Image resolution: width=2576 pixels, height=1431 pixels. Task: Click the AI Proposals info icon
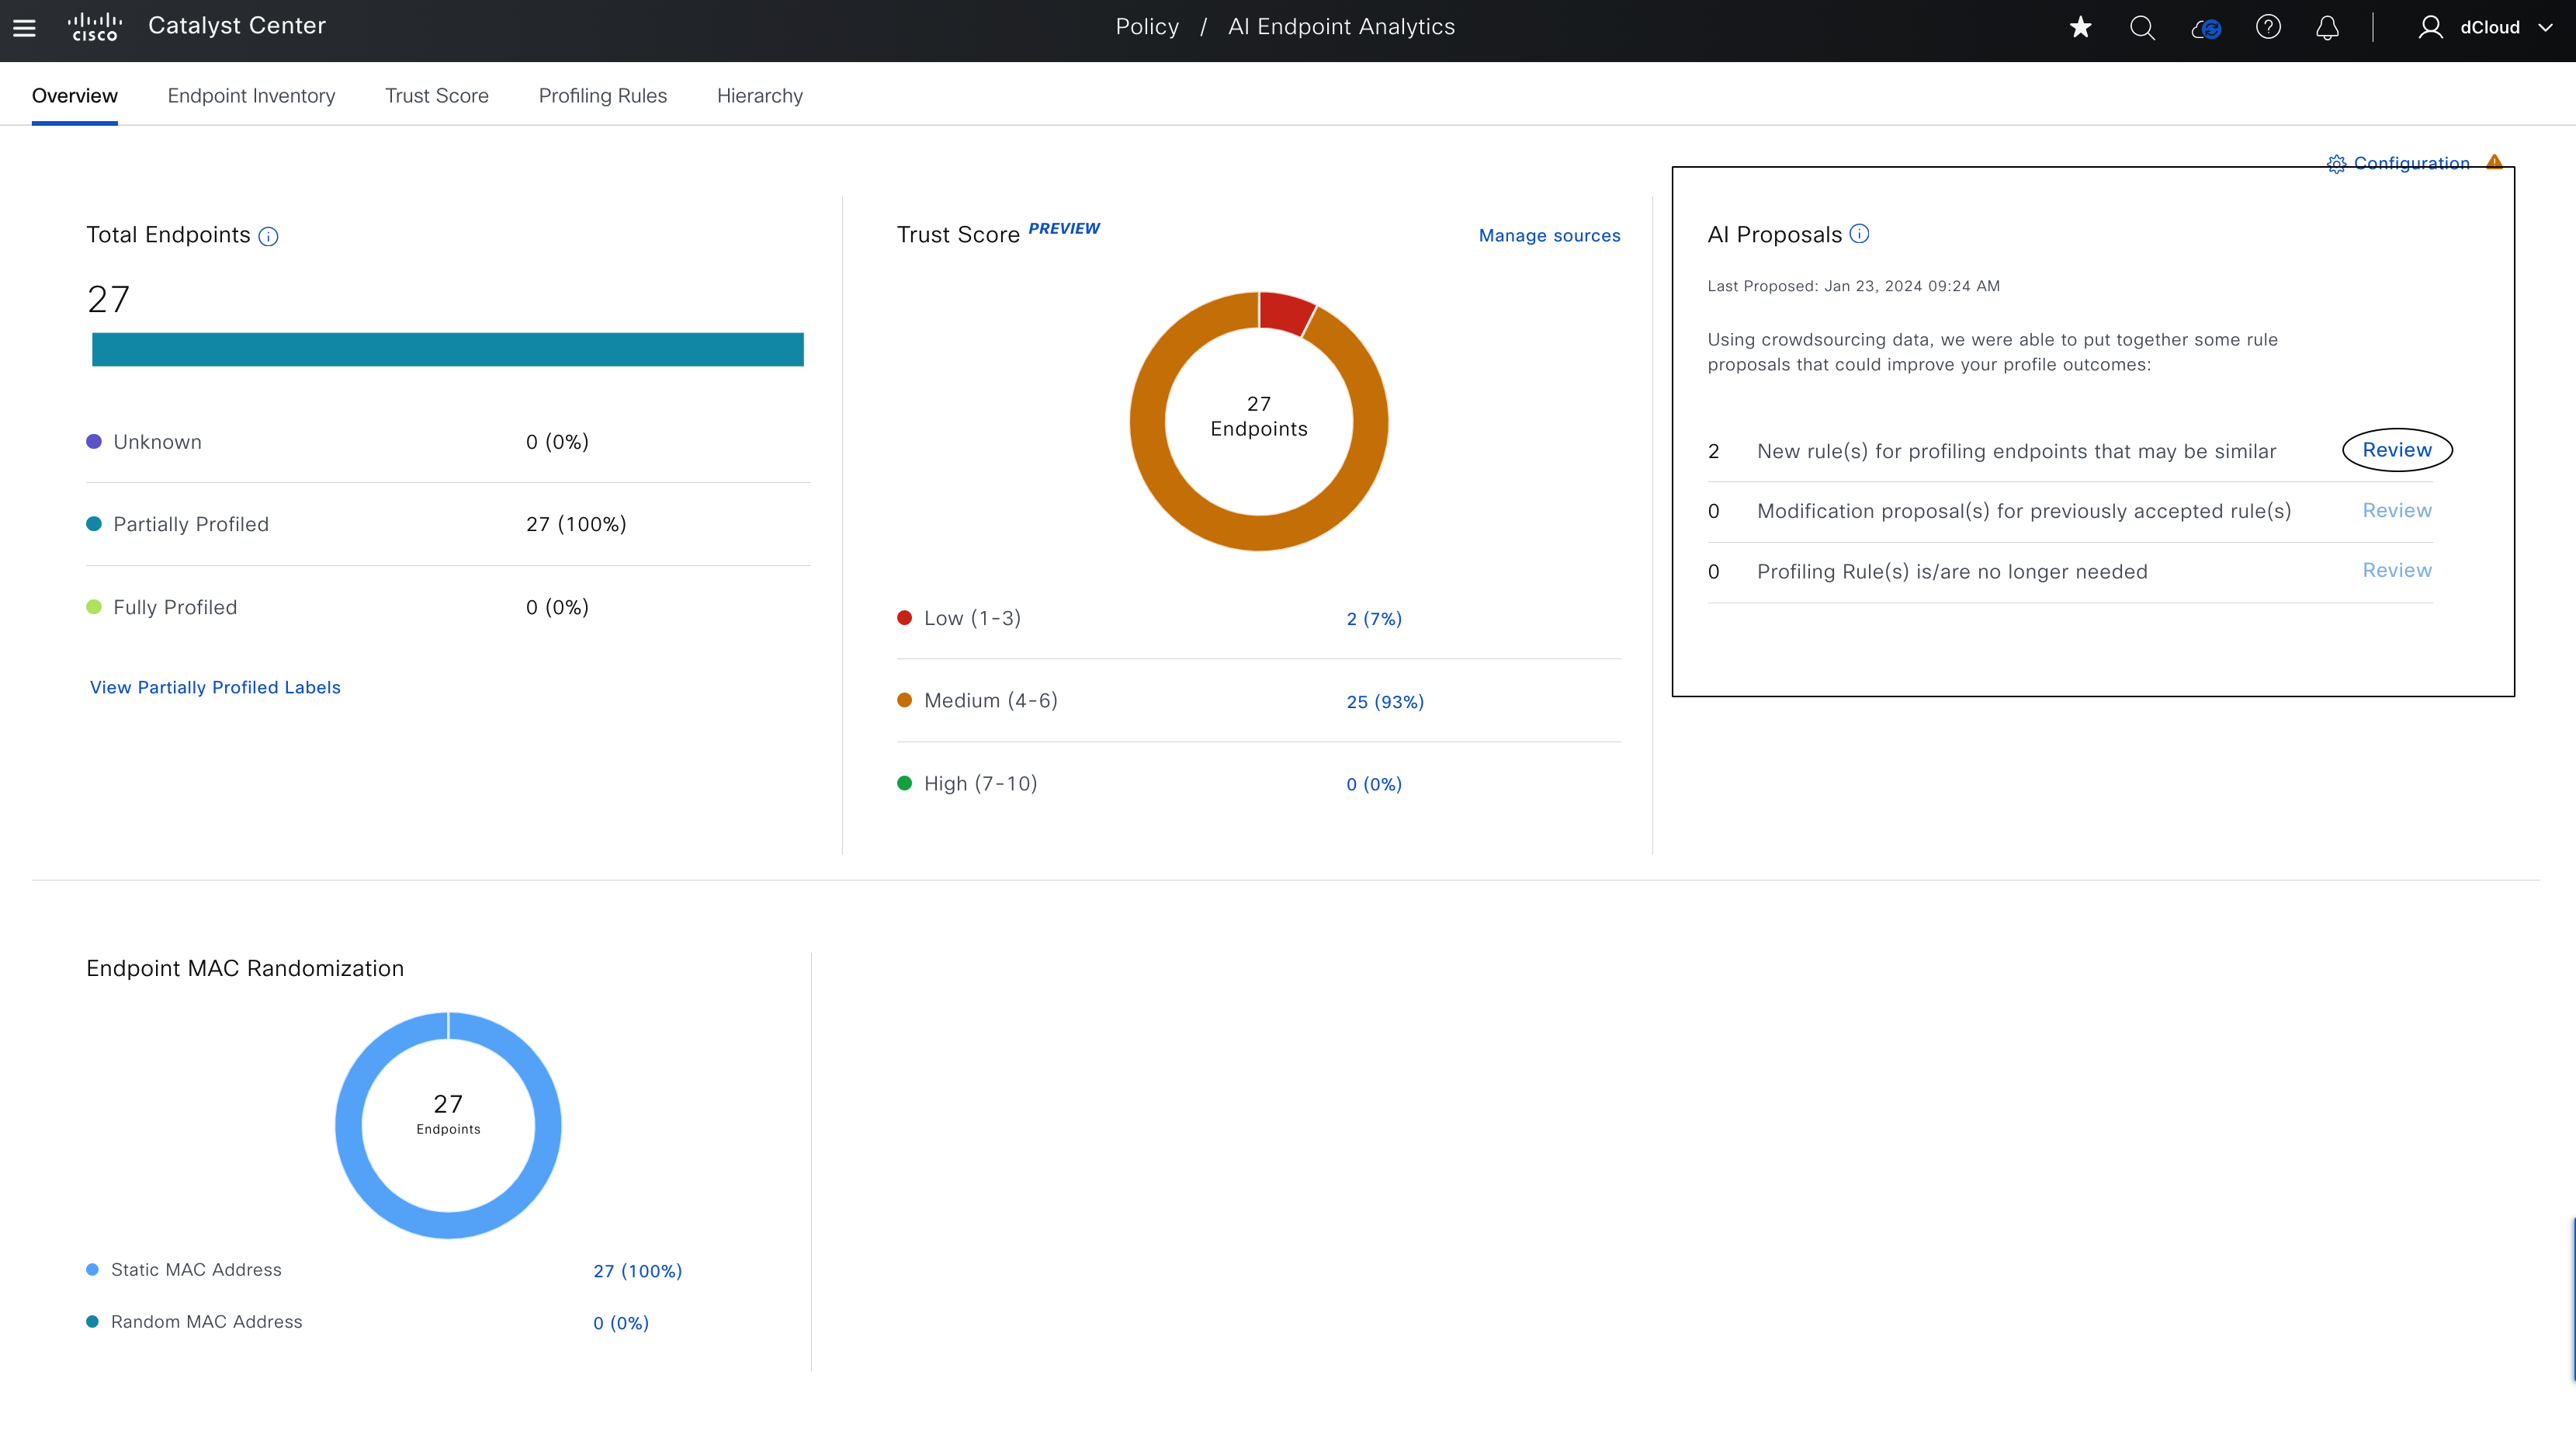click(x=1859, y=233)
